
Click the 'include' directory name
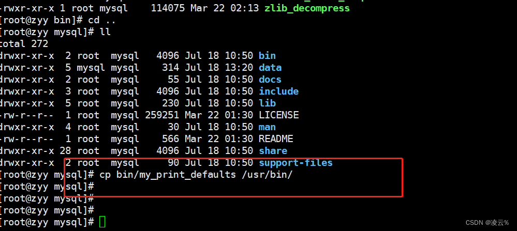[x=278, y=91]
